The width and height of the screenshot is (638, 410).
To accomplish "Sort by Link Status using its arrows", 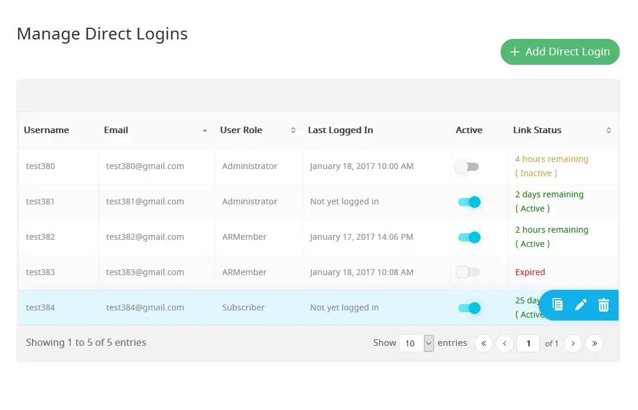I will [x=609, y=130].
